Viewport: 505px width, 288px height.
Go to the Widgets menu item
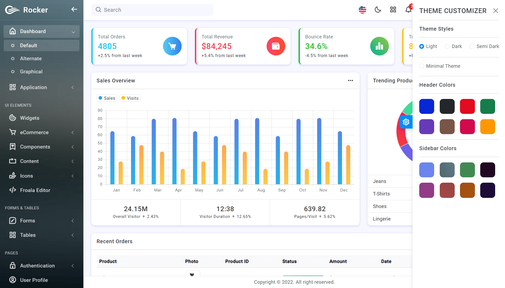30,118
